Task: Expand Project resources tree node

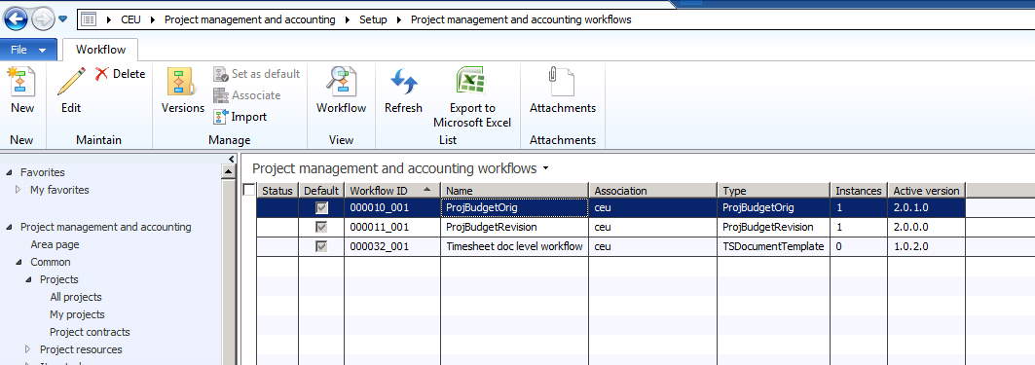Action: click(x=28, y=349)
